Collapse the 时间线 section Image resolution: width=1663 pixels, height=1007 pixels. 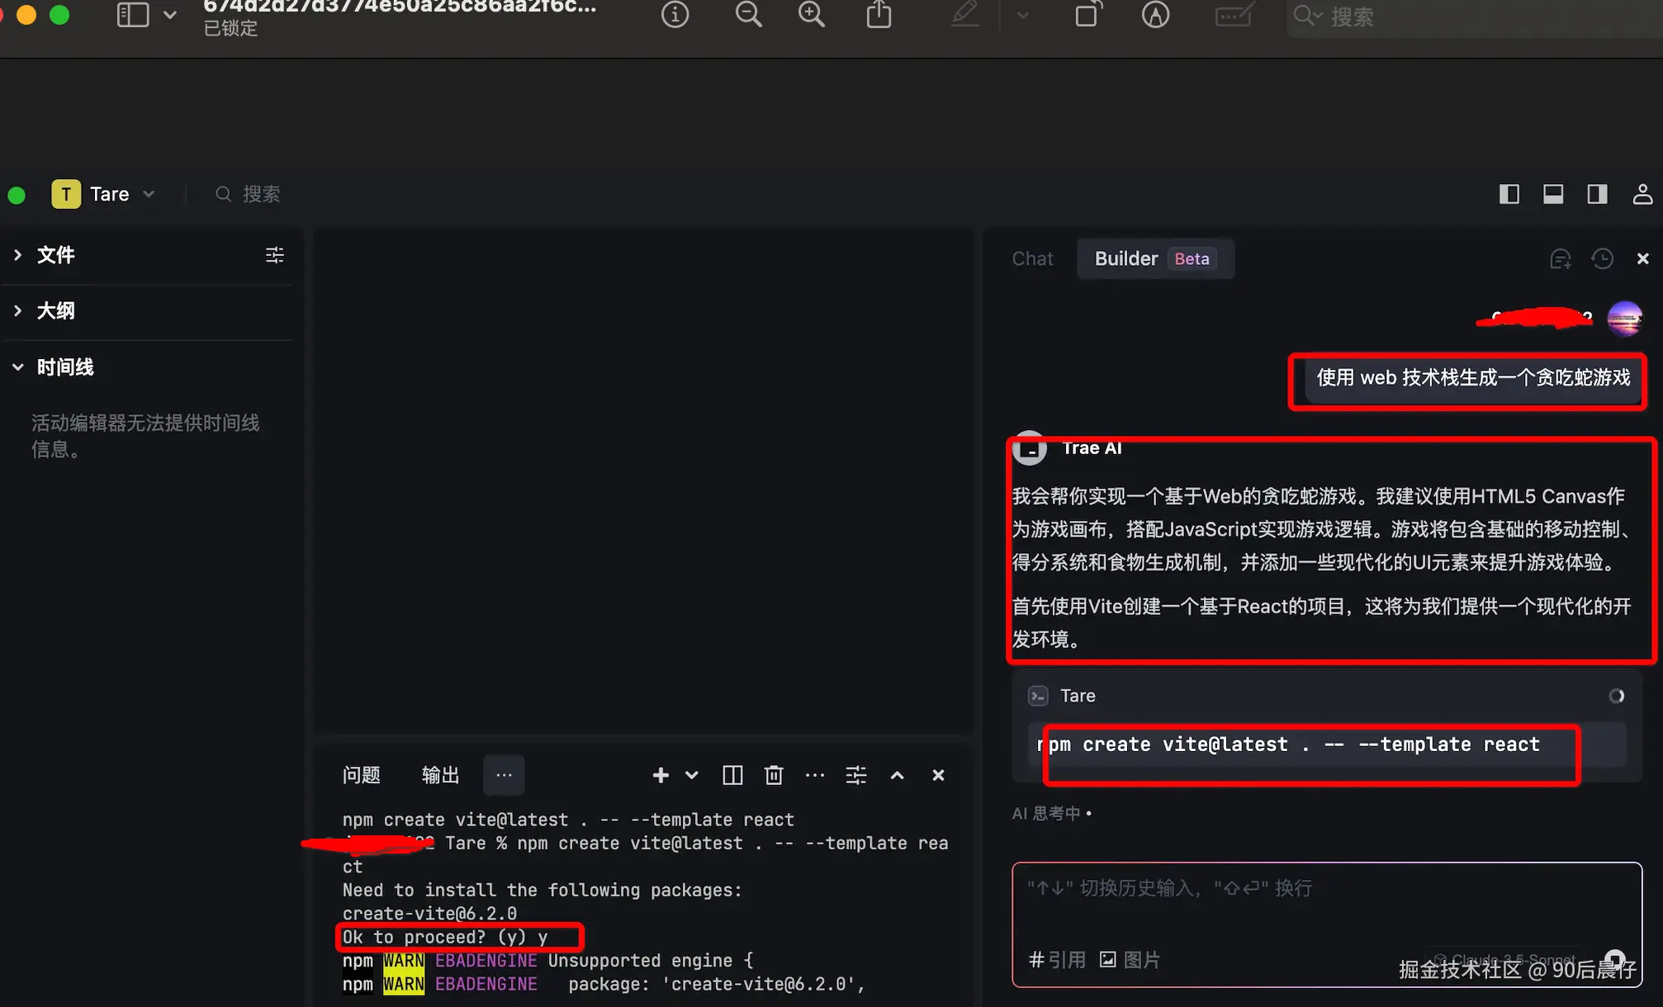coord(64,367)
